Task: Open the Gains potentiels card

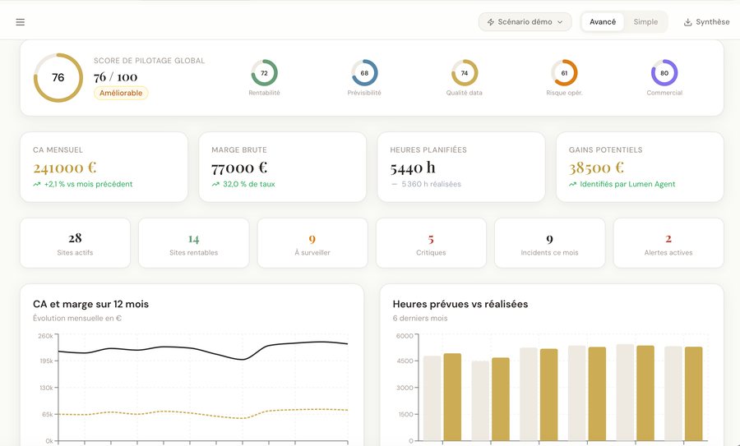Action: click(x=640, y=167)
